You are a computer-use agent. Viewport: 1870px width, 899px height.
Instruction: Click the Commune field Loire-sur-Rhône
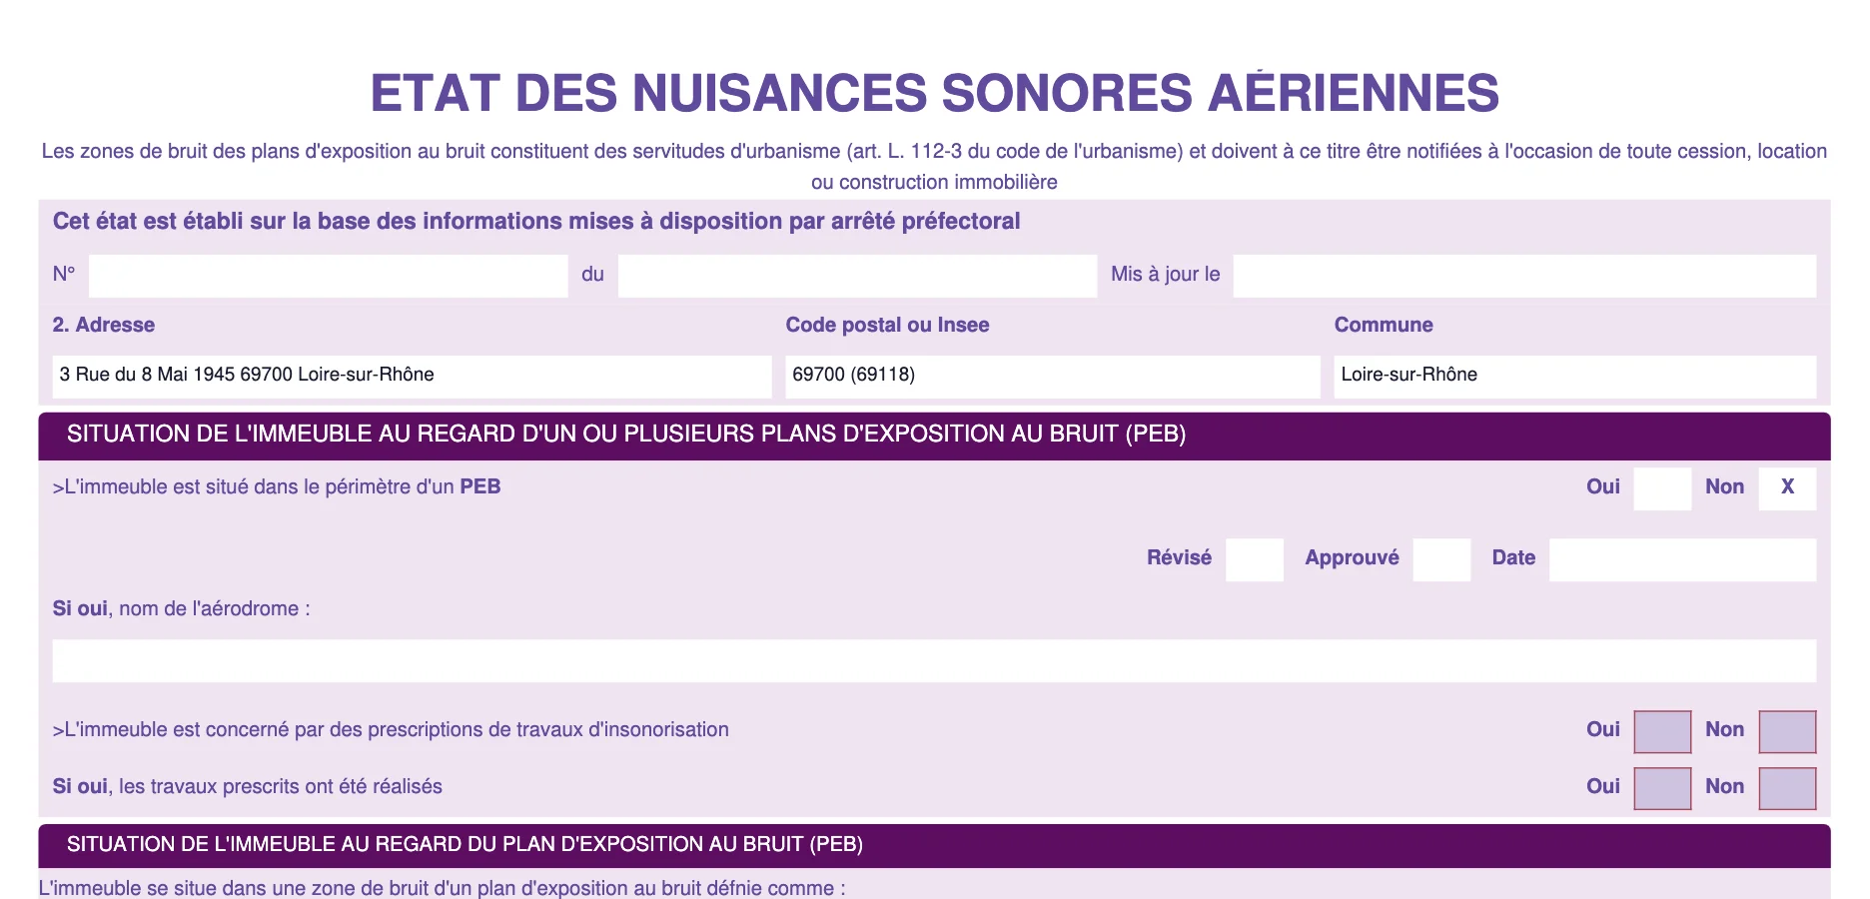coord(1574,377)
